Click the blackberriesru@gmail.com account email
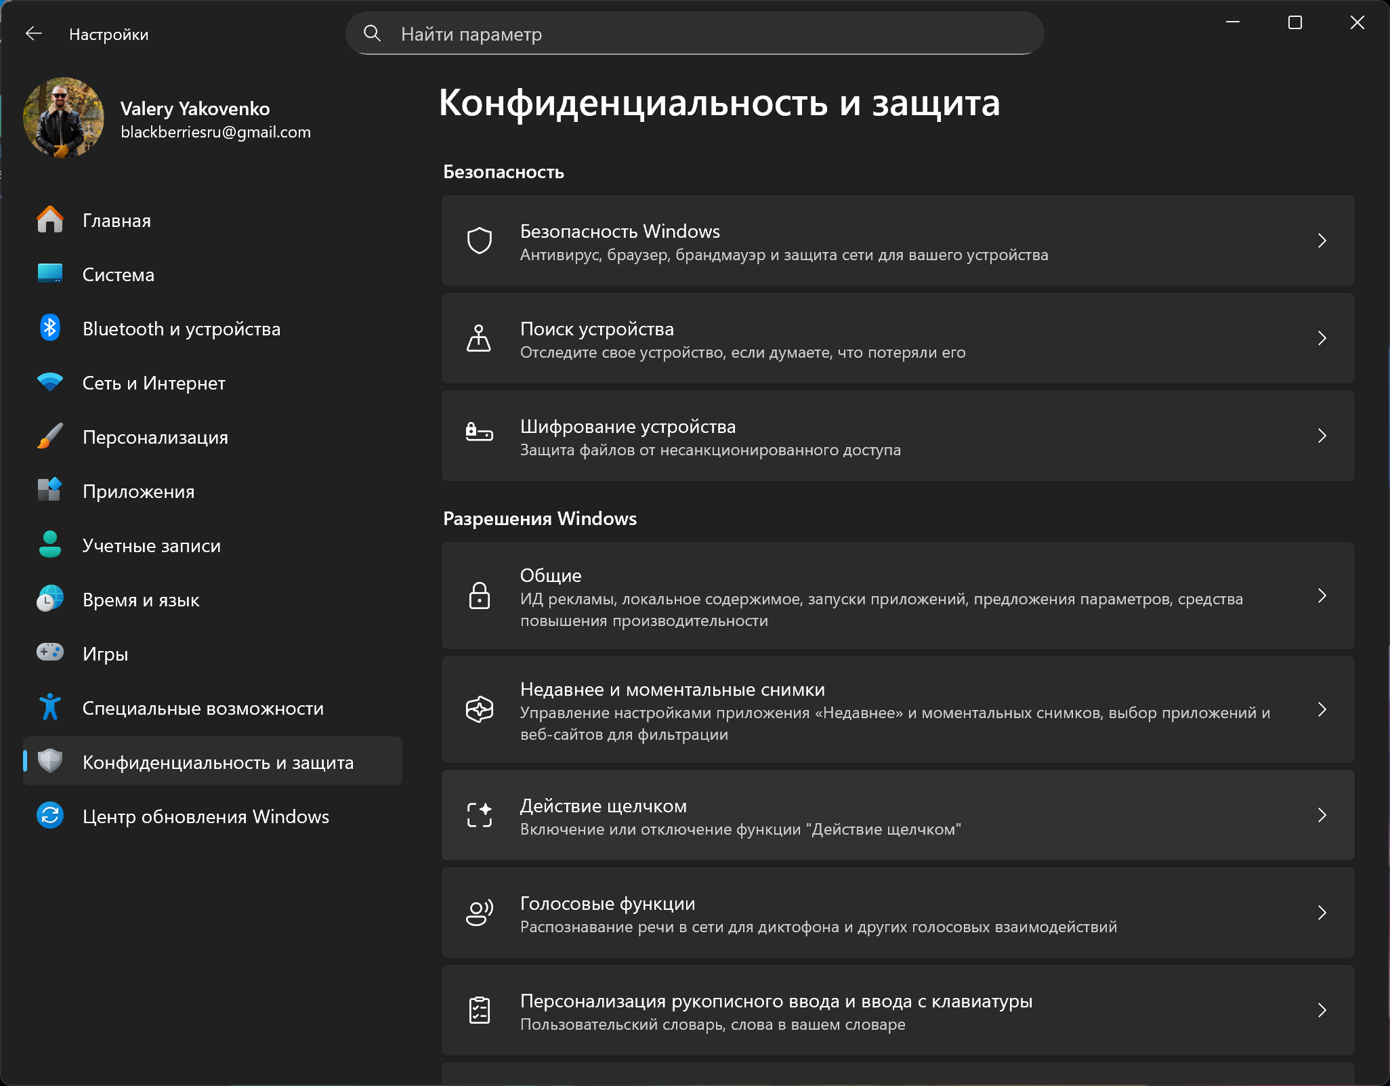The height and width of the screenshot is (1086, 1390). pyautogui.click(x=215, y=132)
